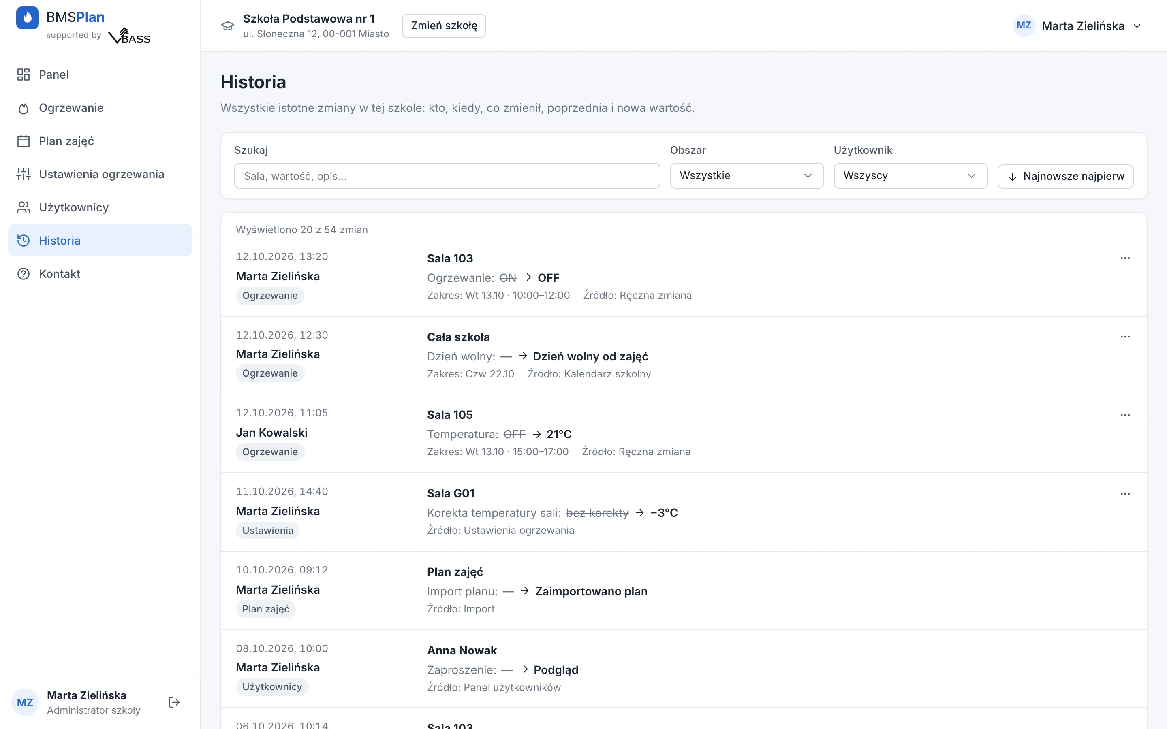Go to Panel in the sidebar
Screen dimensions: 1167x729
coord(100,75)
